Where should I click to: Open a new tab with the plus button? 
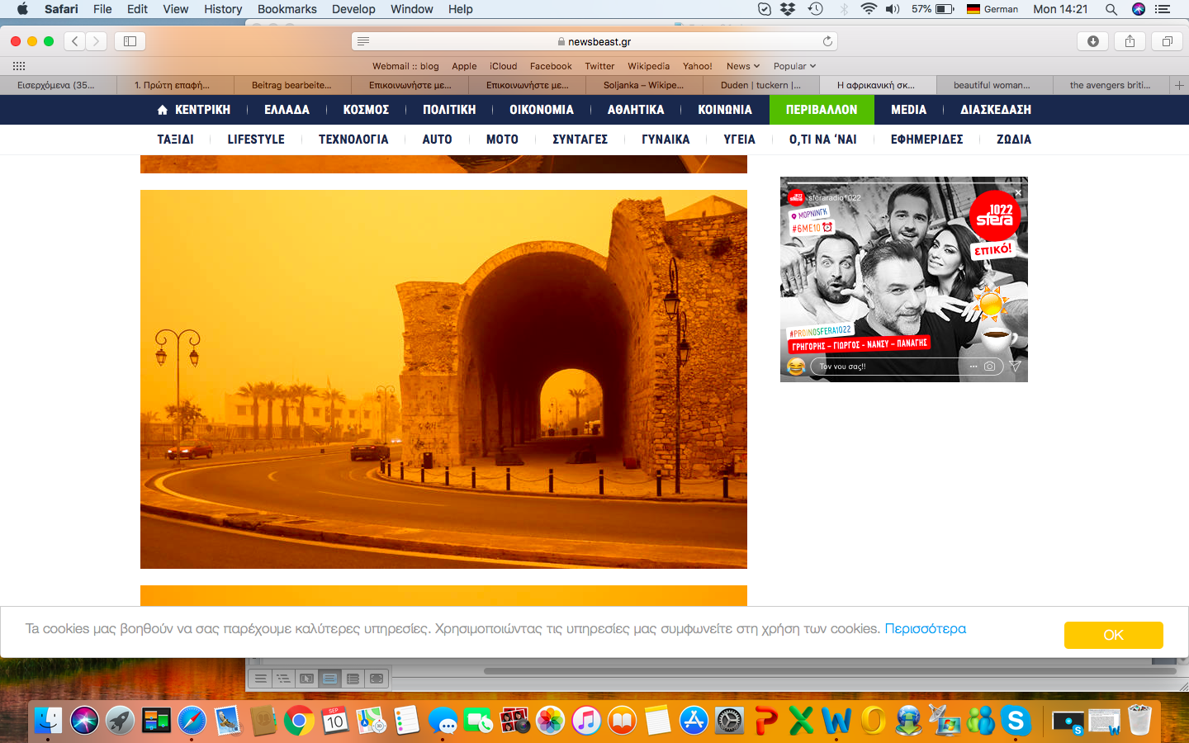(1179, 85)
